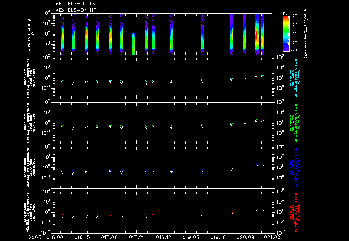Click the "017:21" time axis label
The image size is (349, 241).
136,237
